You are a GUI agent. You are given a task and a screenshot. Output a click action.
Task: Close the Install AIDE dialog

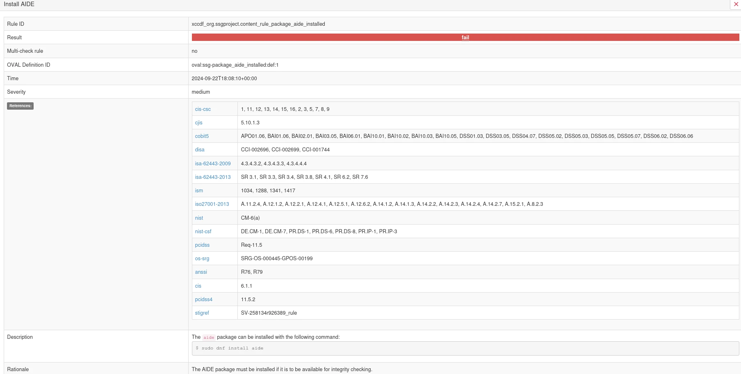(736, 4)
